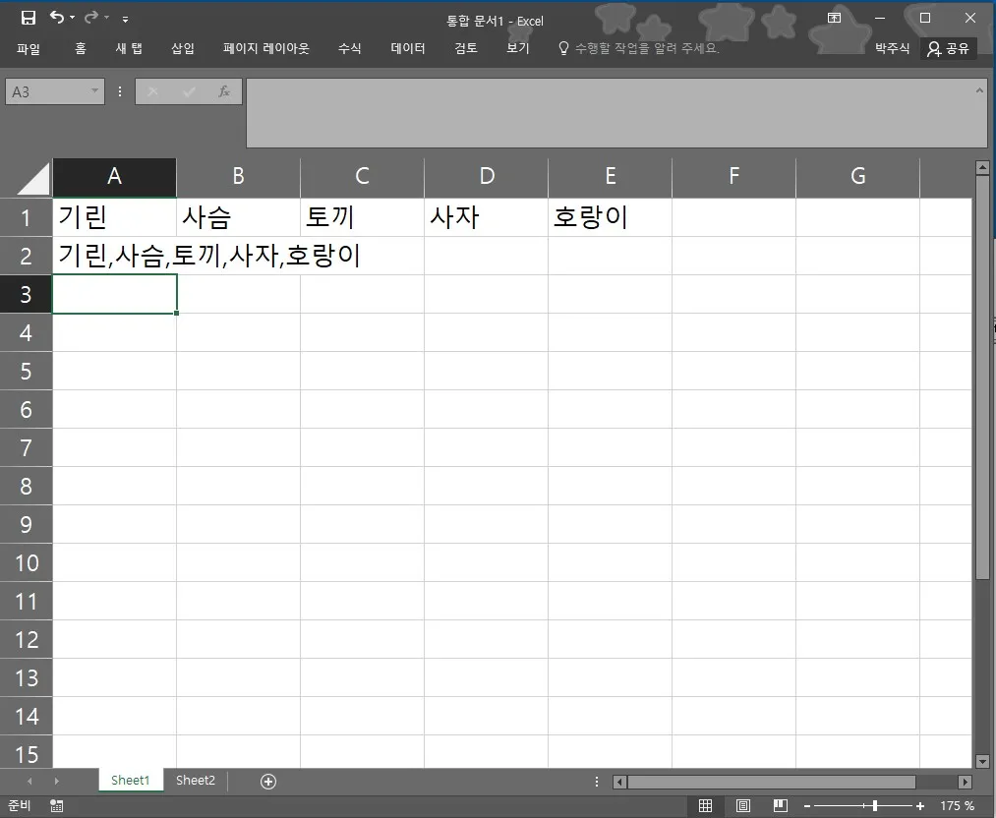Switch to the 새 탭 ribbon tab
This screenshot has width=996, height=818.
[129, 48]
